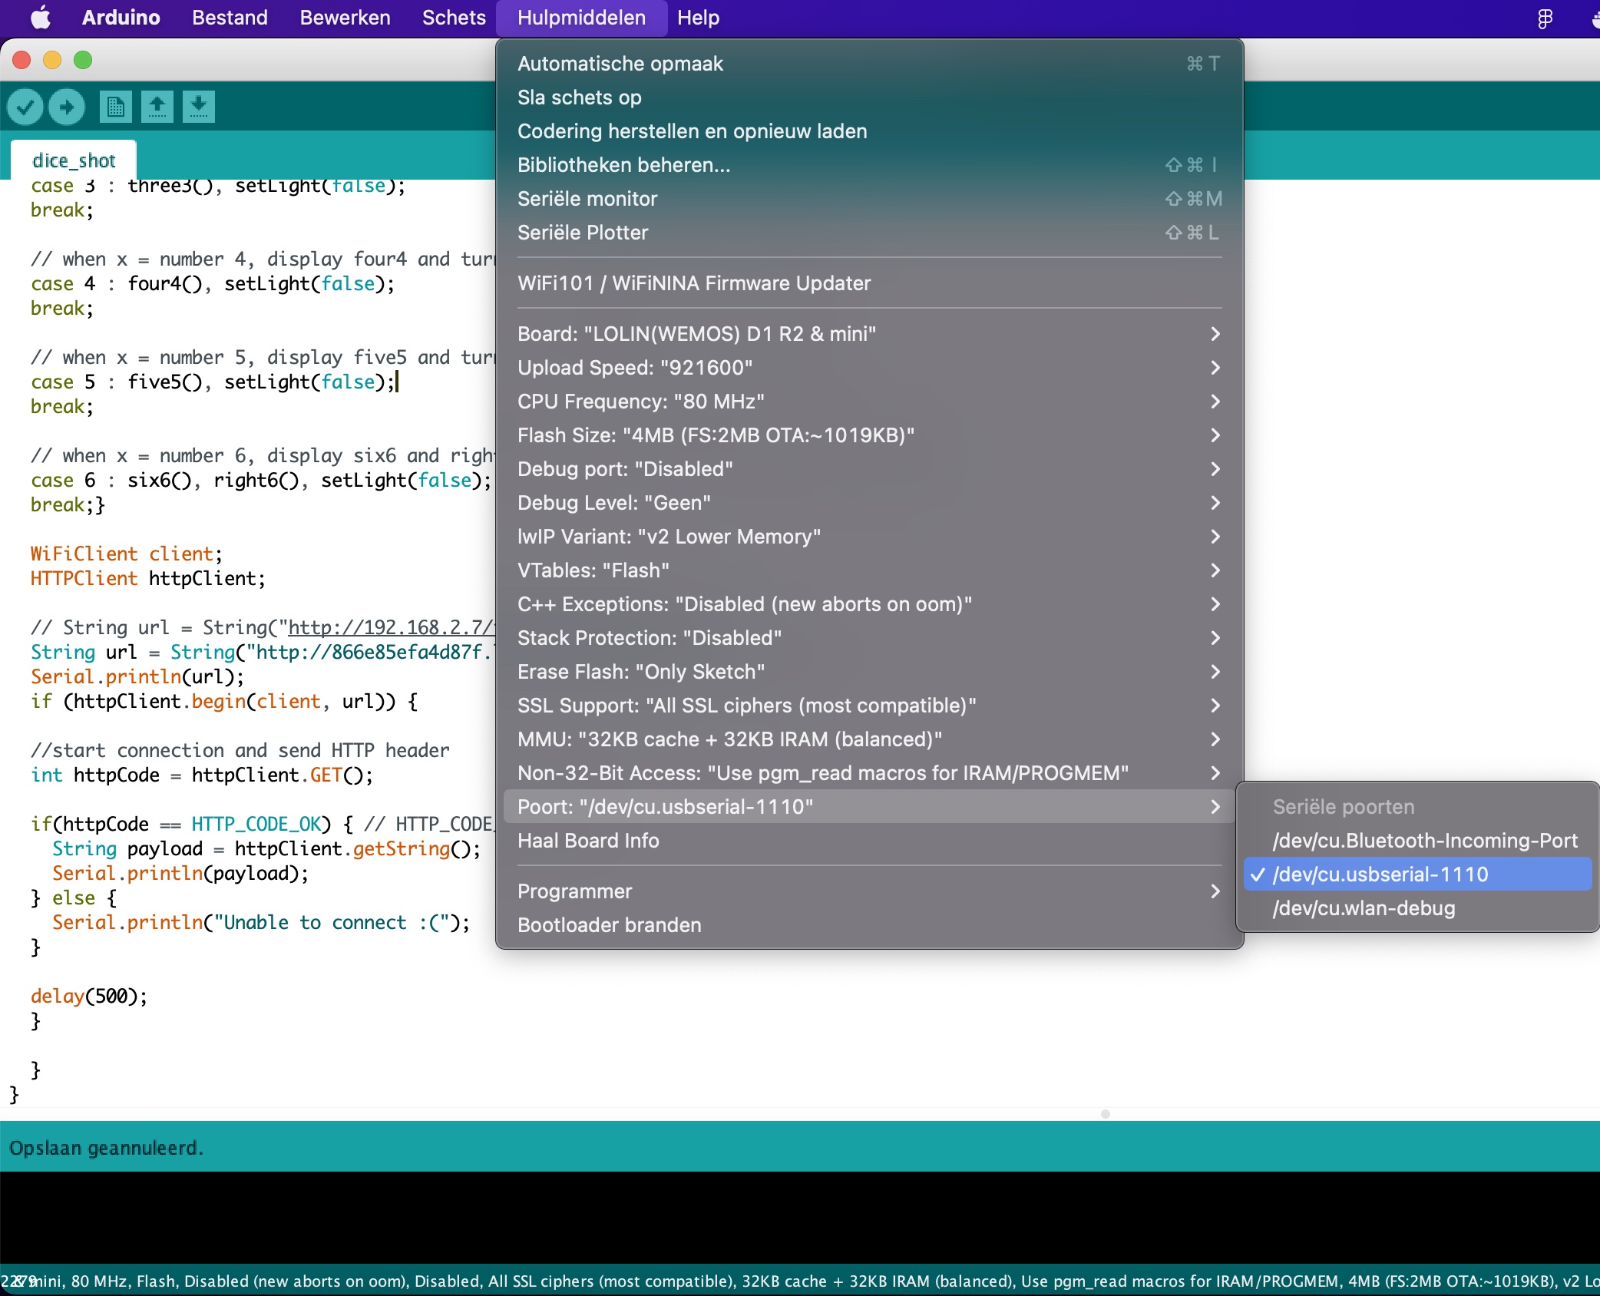Select port /dev/cu.Bluetooth-Incoming-Port

point(1417,841)
